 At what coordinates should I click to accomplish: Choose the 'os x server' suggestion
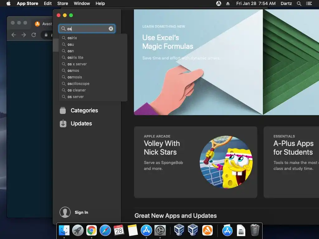click(93, 64)
